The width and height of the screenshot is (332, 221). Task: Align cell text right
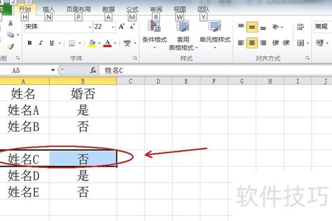tap(263, 43)
